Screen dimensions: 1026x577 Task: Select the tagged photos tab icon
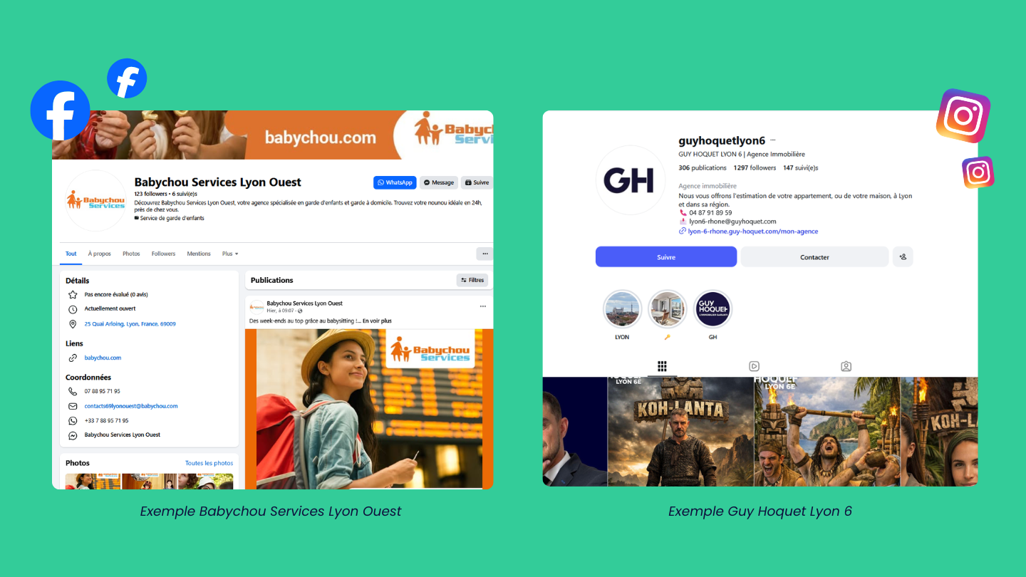(x=846, y=366)
